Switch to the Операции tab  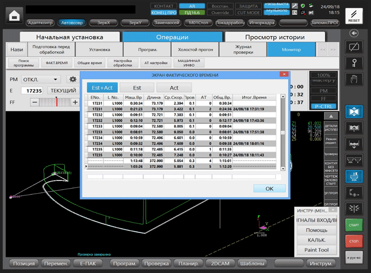point(172,37)
